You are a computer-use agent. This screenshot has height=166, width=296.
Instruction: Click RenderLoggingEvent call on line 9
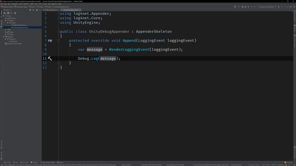(x=129, y=49)
